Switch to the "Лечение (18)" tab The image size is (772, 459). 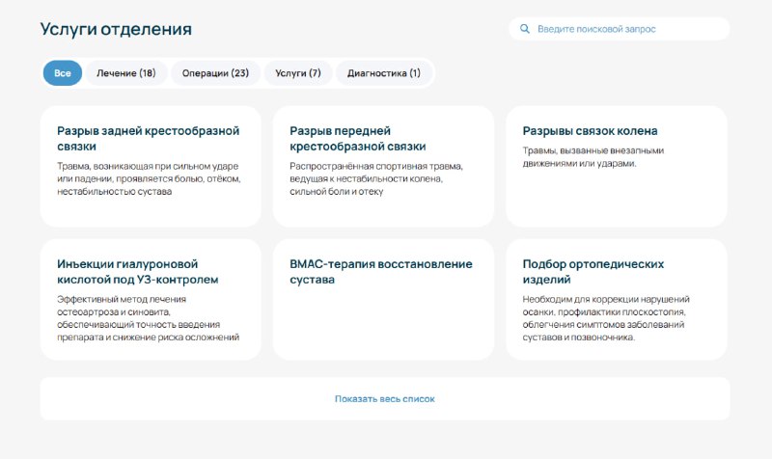[126, 73]
